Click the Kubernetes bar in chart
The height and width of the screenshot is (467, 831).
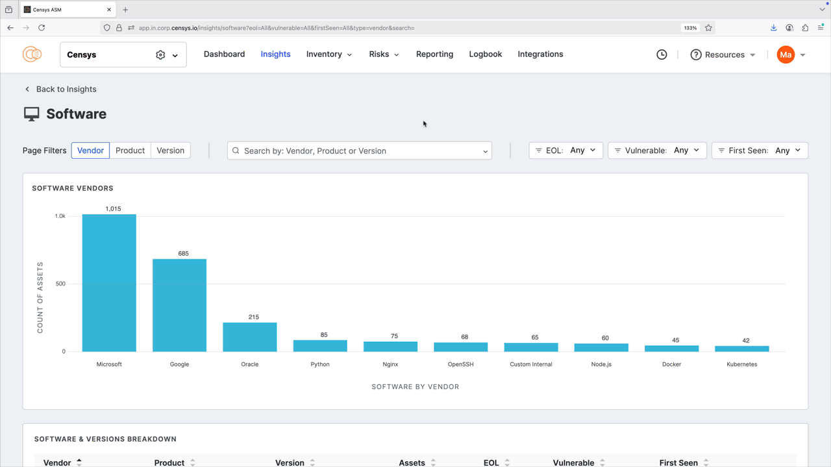[x=742, y=349]
